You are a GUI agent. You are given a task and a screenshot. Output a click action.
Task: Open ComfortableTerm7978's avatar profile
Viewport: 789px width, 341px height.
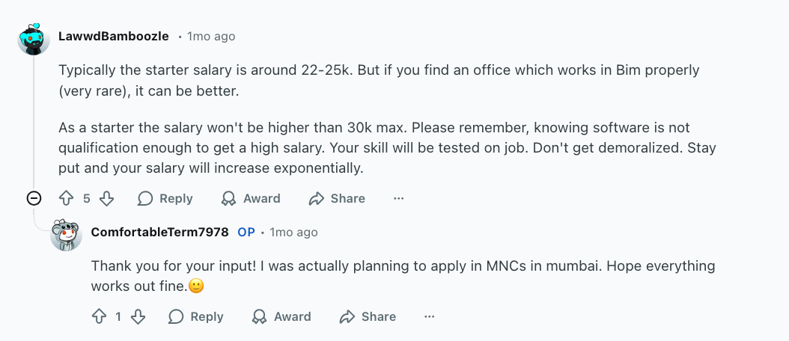coord(66,235)
